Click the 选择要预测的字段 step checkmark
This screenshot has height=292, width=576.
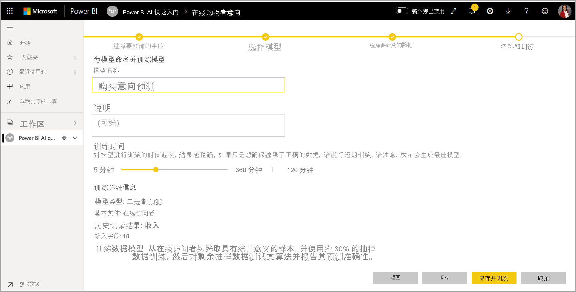139,37
